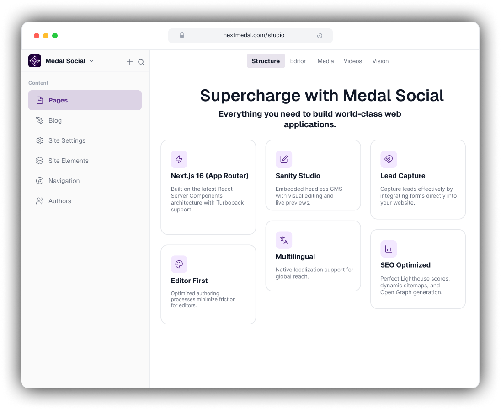
Task: Click the green maximize window button
Action: click(55, 36)
